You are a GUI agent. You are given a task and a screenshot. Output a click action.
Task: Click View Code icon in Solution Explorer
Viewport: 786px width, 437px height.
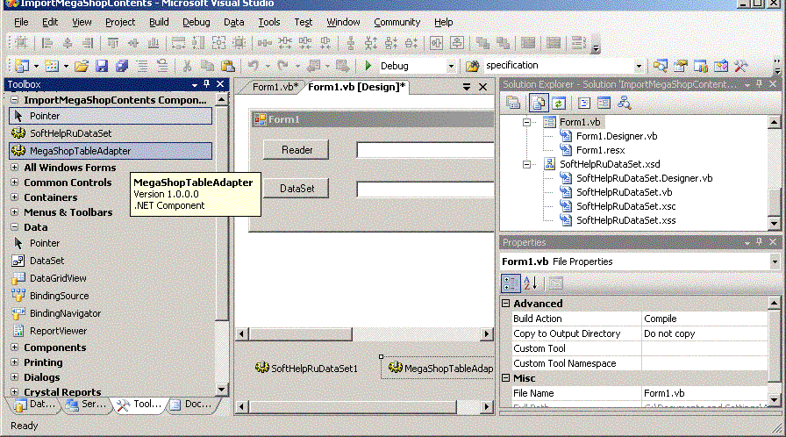tap(583, 104)
